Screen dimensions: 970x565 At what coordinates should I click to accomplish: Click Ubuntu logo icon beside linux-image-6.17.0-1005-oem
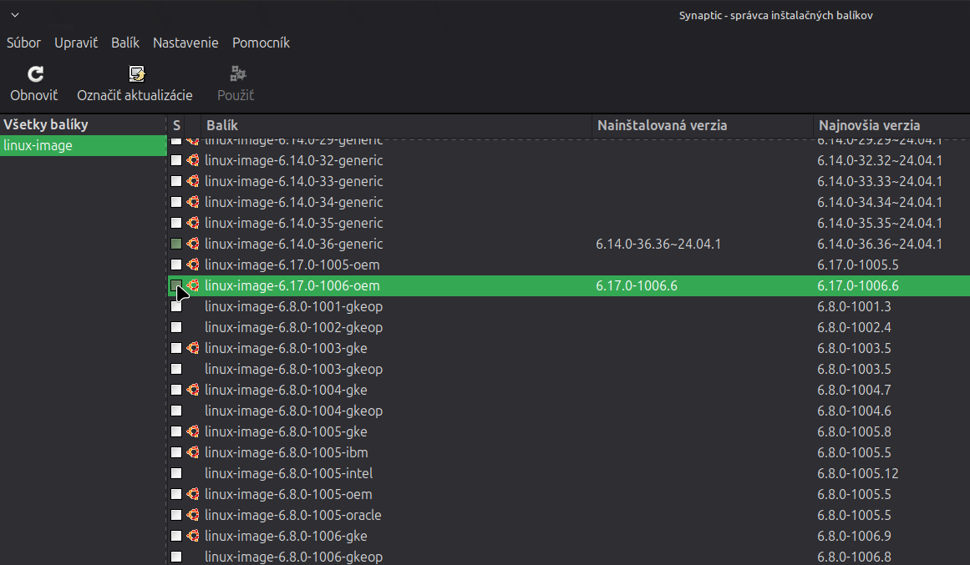point(193,265)
